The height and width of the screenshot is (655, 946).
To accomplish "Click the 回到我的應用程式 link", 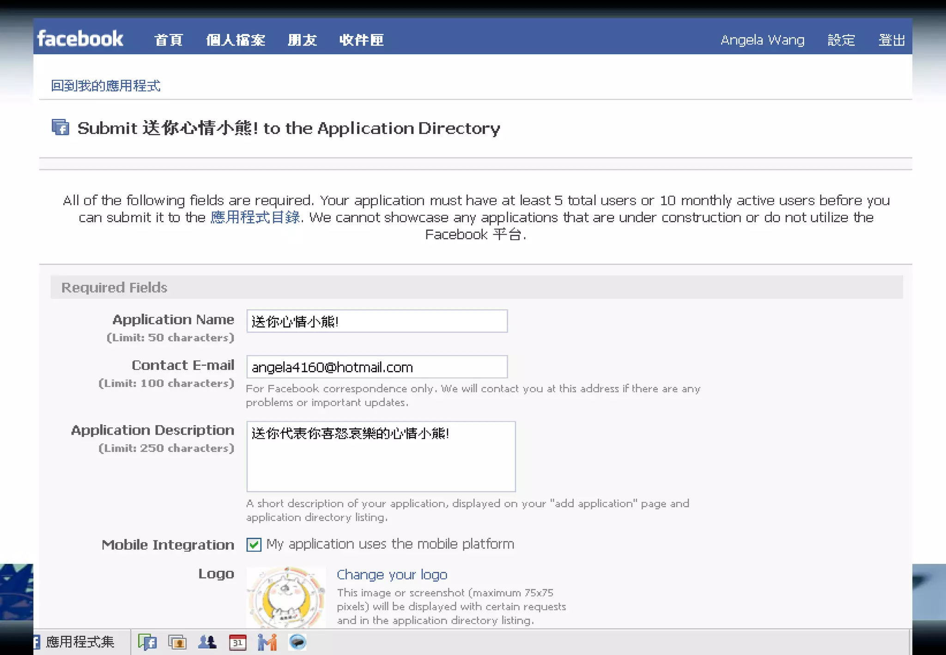I will coord(106,86).
